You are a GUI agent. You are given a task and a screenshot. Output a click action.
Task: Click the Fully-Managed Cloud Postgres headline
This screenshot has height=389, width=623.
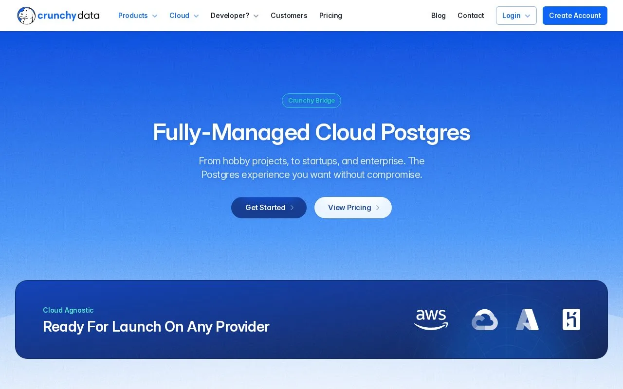click(x=311, y=132)
